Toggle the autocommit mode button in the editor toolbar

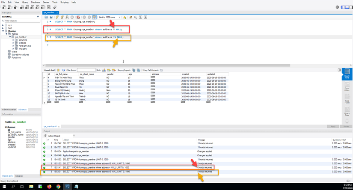(94, 18)
